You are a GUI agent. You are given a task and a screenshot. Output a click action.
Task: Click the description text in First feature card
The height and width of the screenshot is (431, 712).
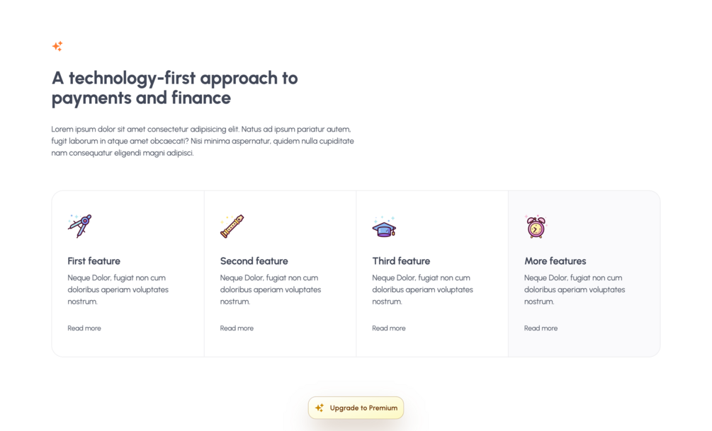click(x=118, y=289)
